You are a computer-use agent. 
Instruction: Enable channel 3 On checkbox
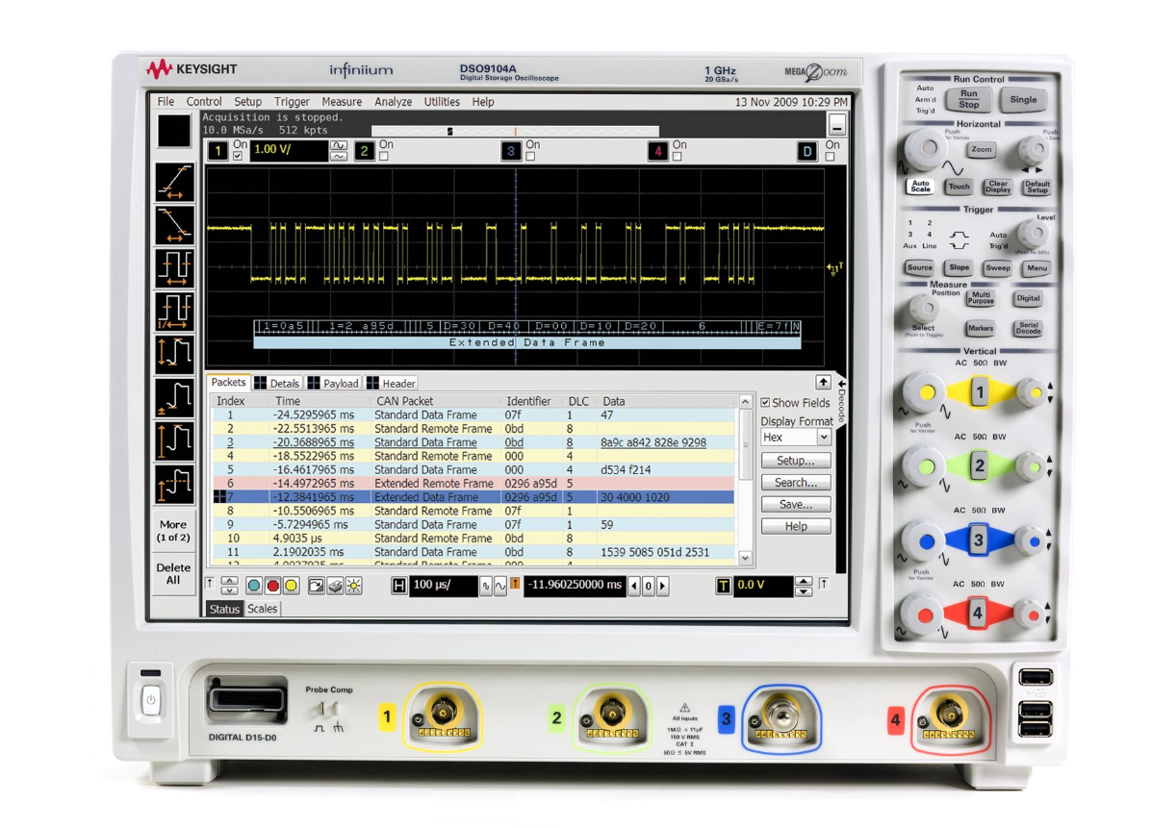click(530, 156)
